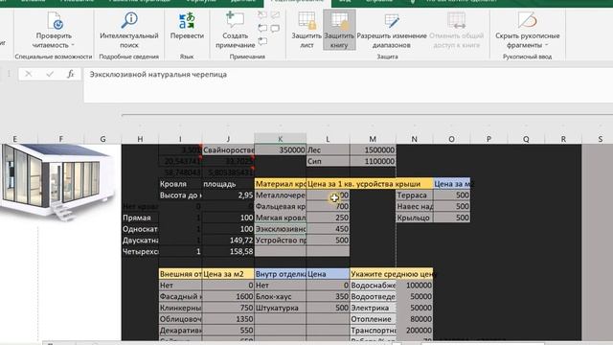The height and width of the screenshot is (345, 613).
Task: Click the площадь header cell
Action: point(228,184)
